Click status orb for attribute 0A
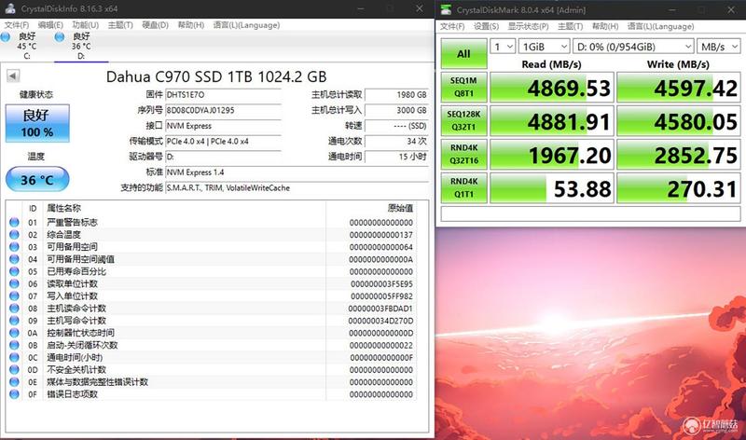 14,333
